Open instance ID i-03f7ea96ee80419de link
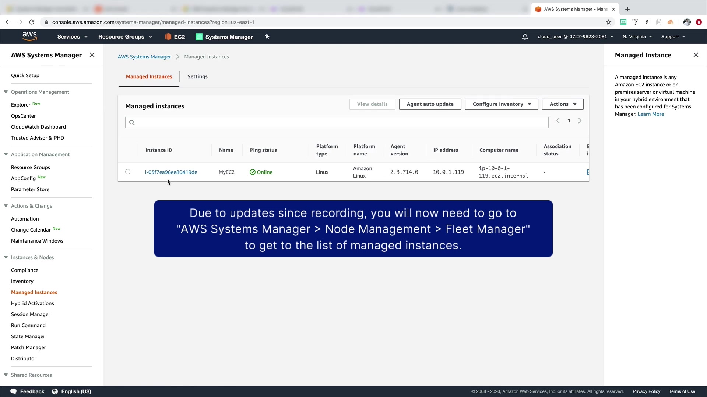Viewport: 707px width, 397px height. pyautogui.click(x=171, y=172)
